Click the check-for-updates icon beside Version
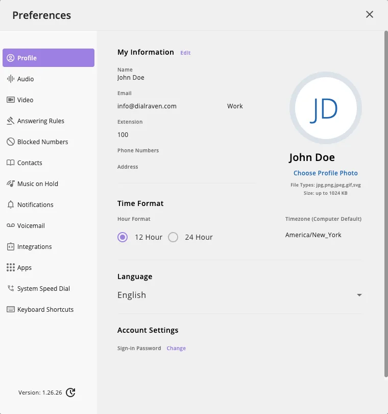The image size is (388, 414). [x=70, y=393]
